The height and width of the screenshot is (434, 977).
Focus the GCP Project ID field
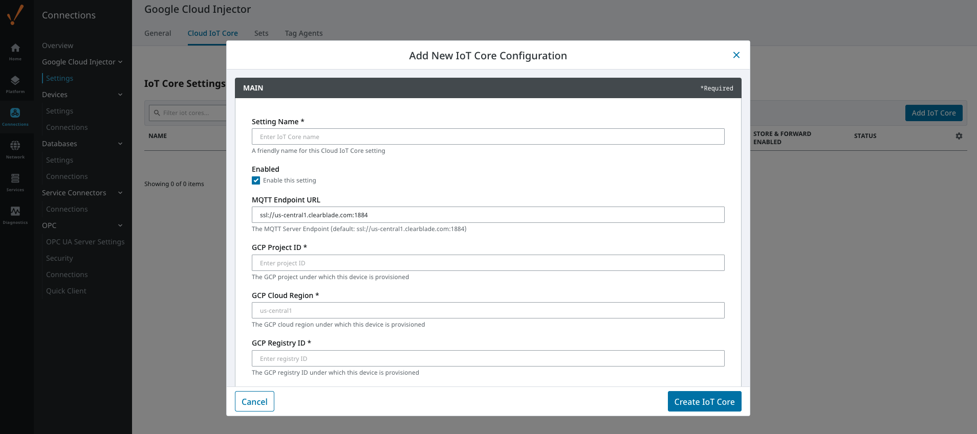click(x=488, y=263)
